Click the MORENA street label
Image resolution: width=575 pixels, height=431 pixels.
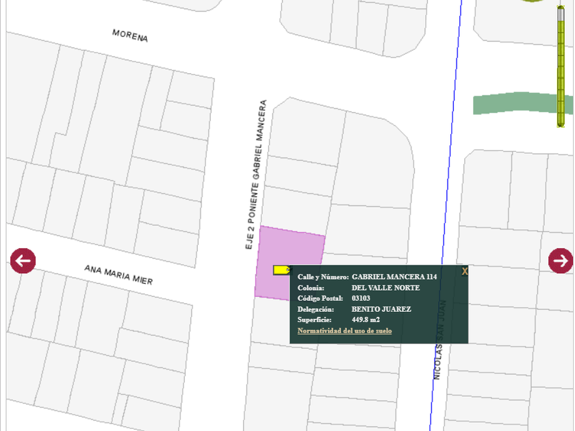[130, 36]
